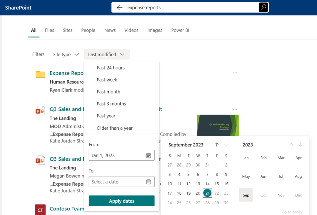
Task: Click the 2023 year header
Action: 248,145
